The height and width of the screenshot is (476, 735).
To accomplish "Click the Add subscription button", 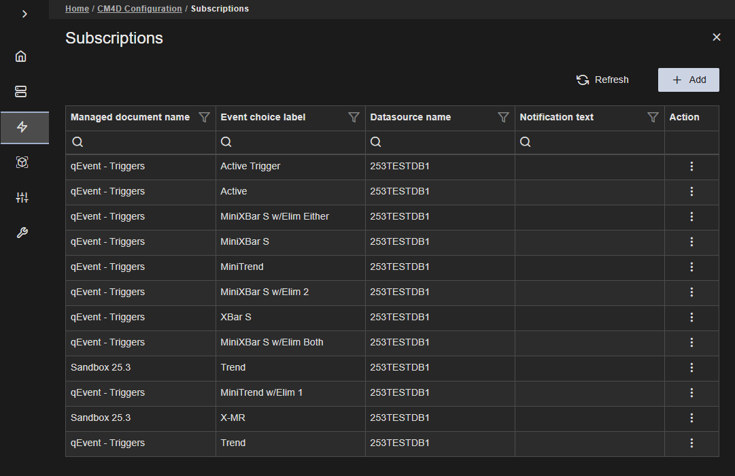I will tap(688, 80).
